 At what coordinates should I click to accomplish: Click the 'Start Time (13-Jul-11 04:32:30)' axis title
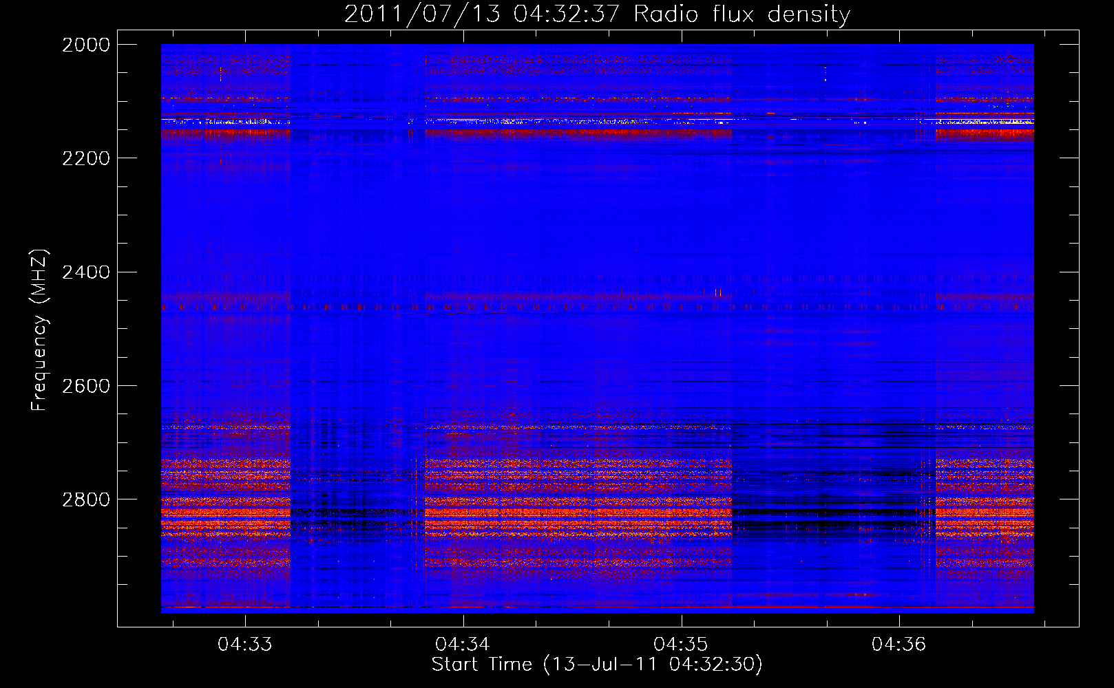pos(597,665)
